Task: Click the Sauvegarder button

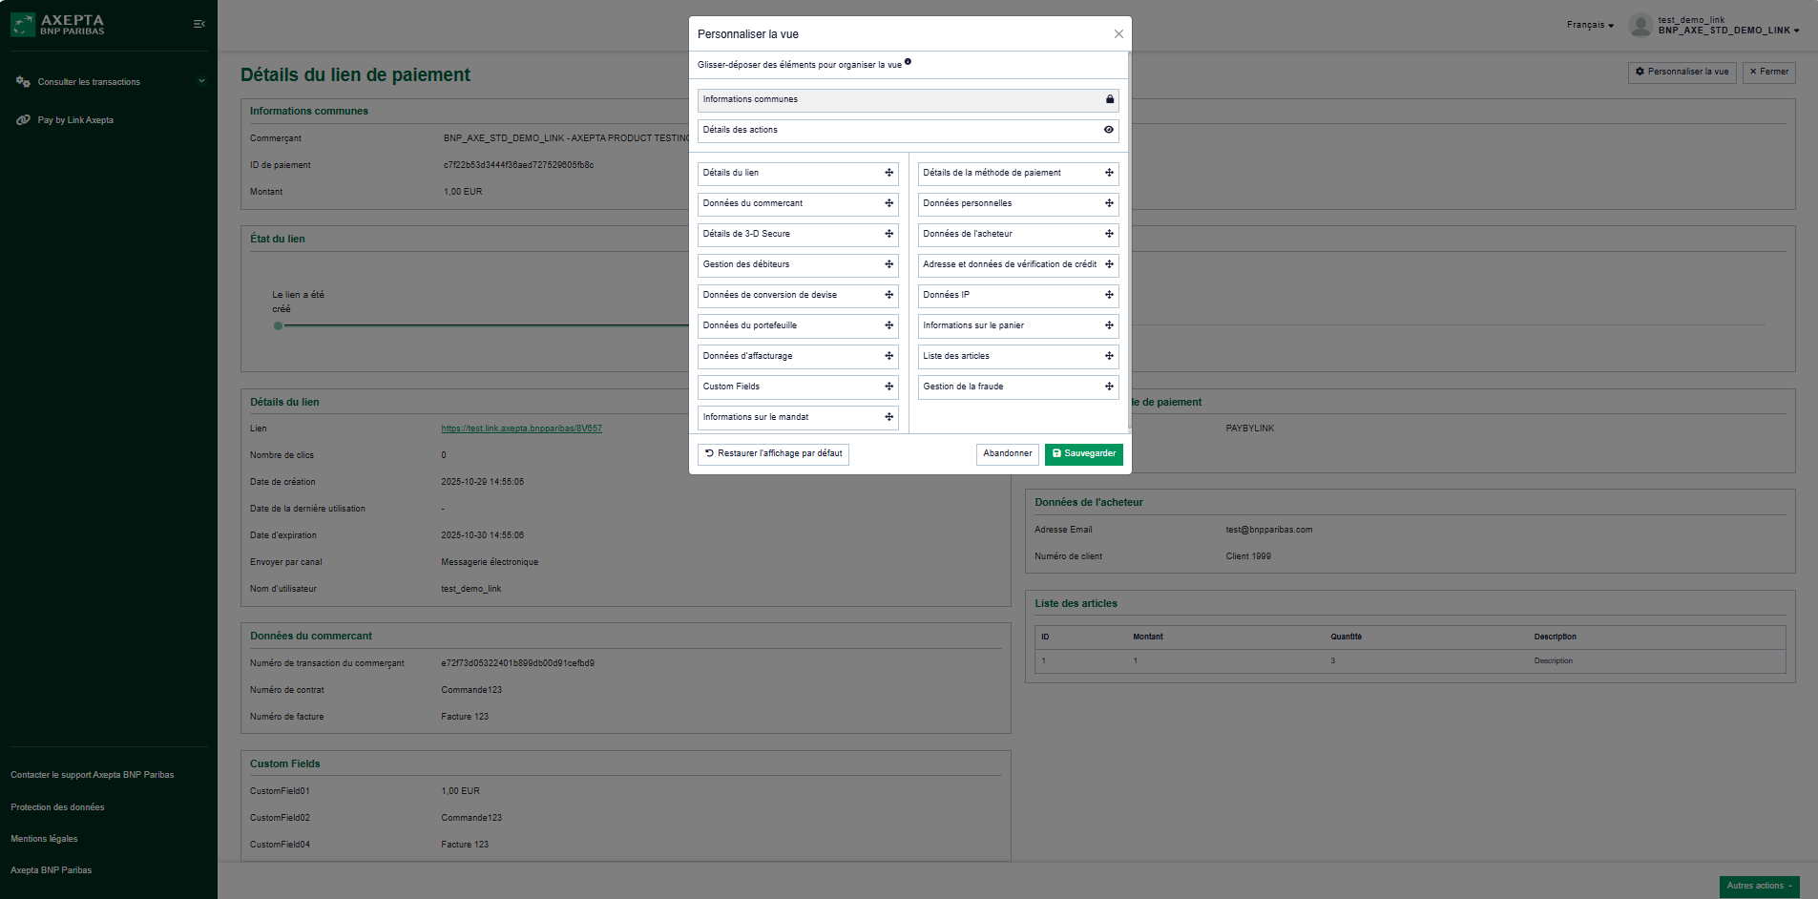Action: [1083, 454]
